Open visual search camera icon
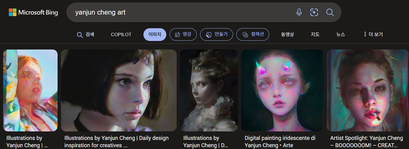This screenshot has width=409, height=149. point(314,12)
